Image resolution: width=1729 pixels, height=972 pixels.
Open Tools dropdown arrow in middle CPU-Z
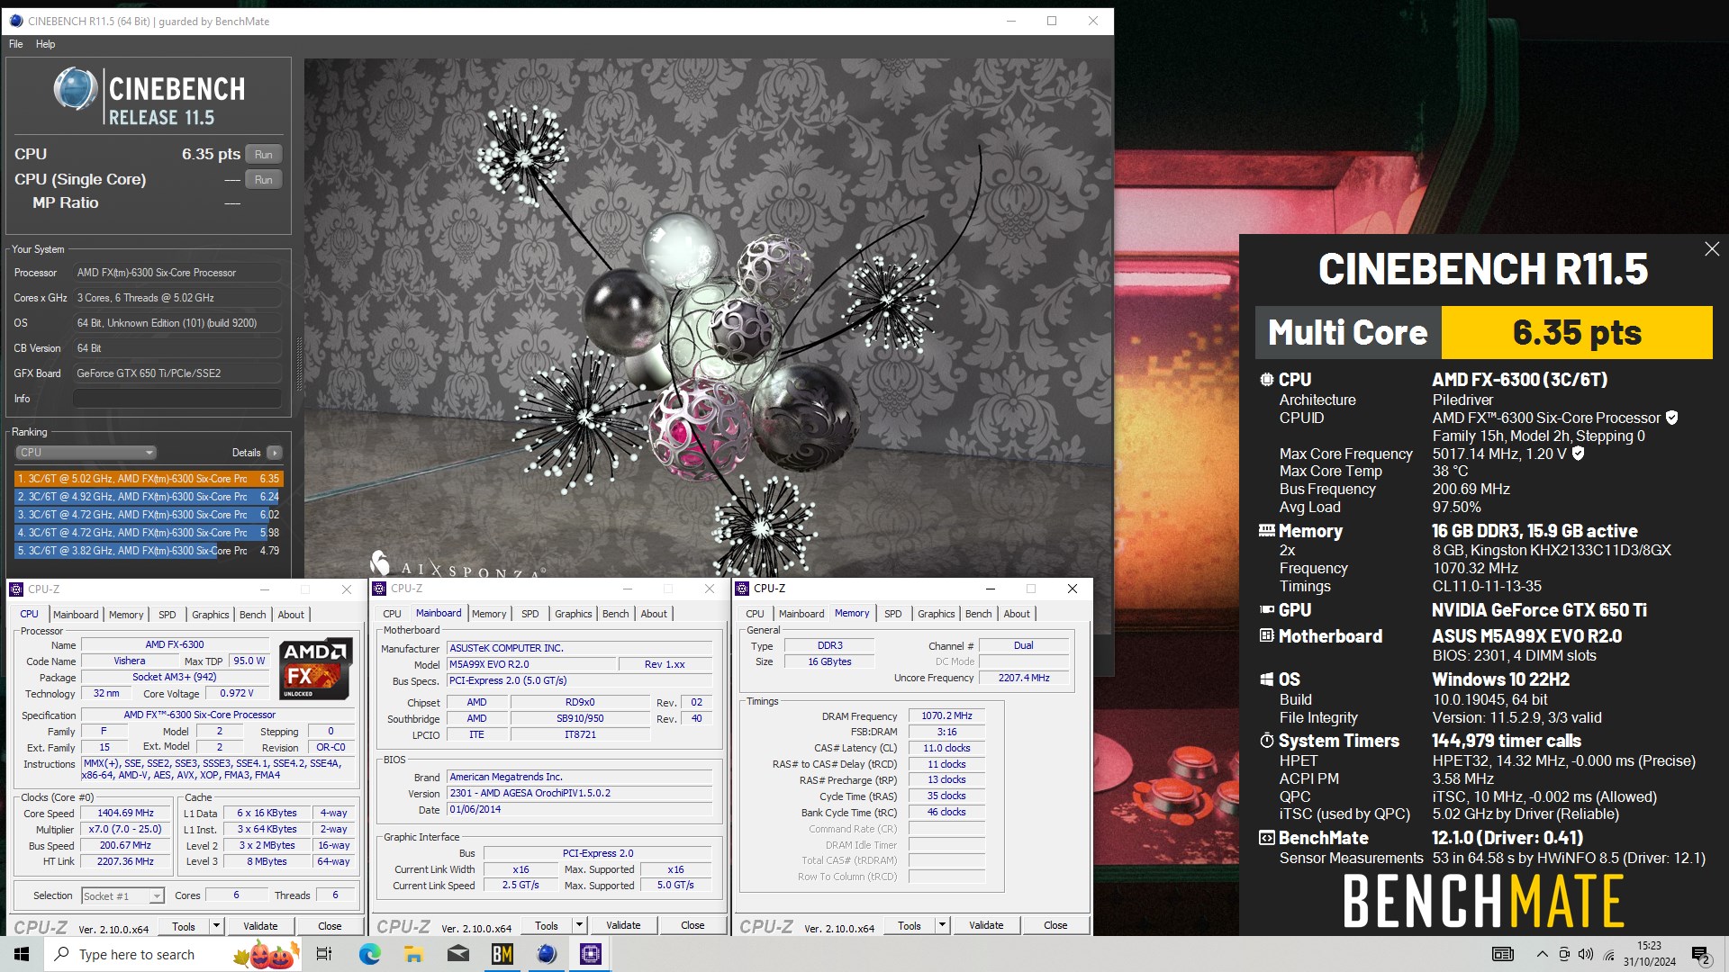579,925
